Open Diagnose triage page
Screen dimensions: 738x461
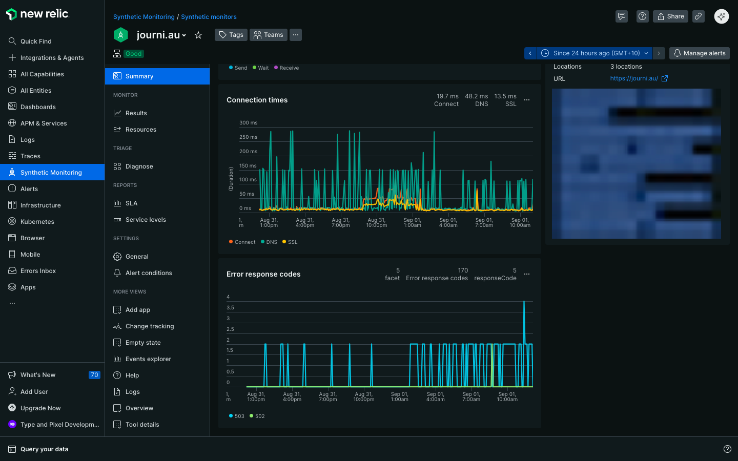157,166
